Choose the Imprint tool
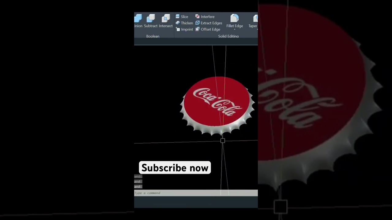The height and width of the screenshot is (220, 392). (184, 29)
